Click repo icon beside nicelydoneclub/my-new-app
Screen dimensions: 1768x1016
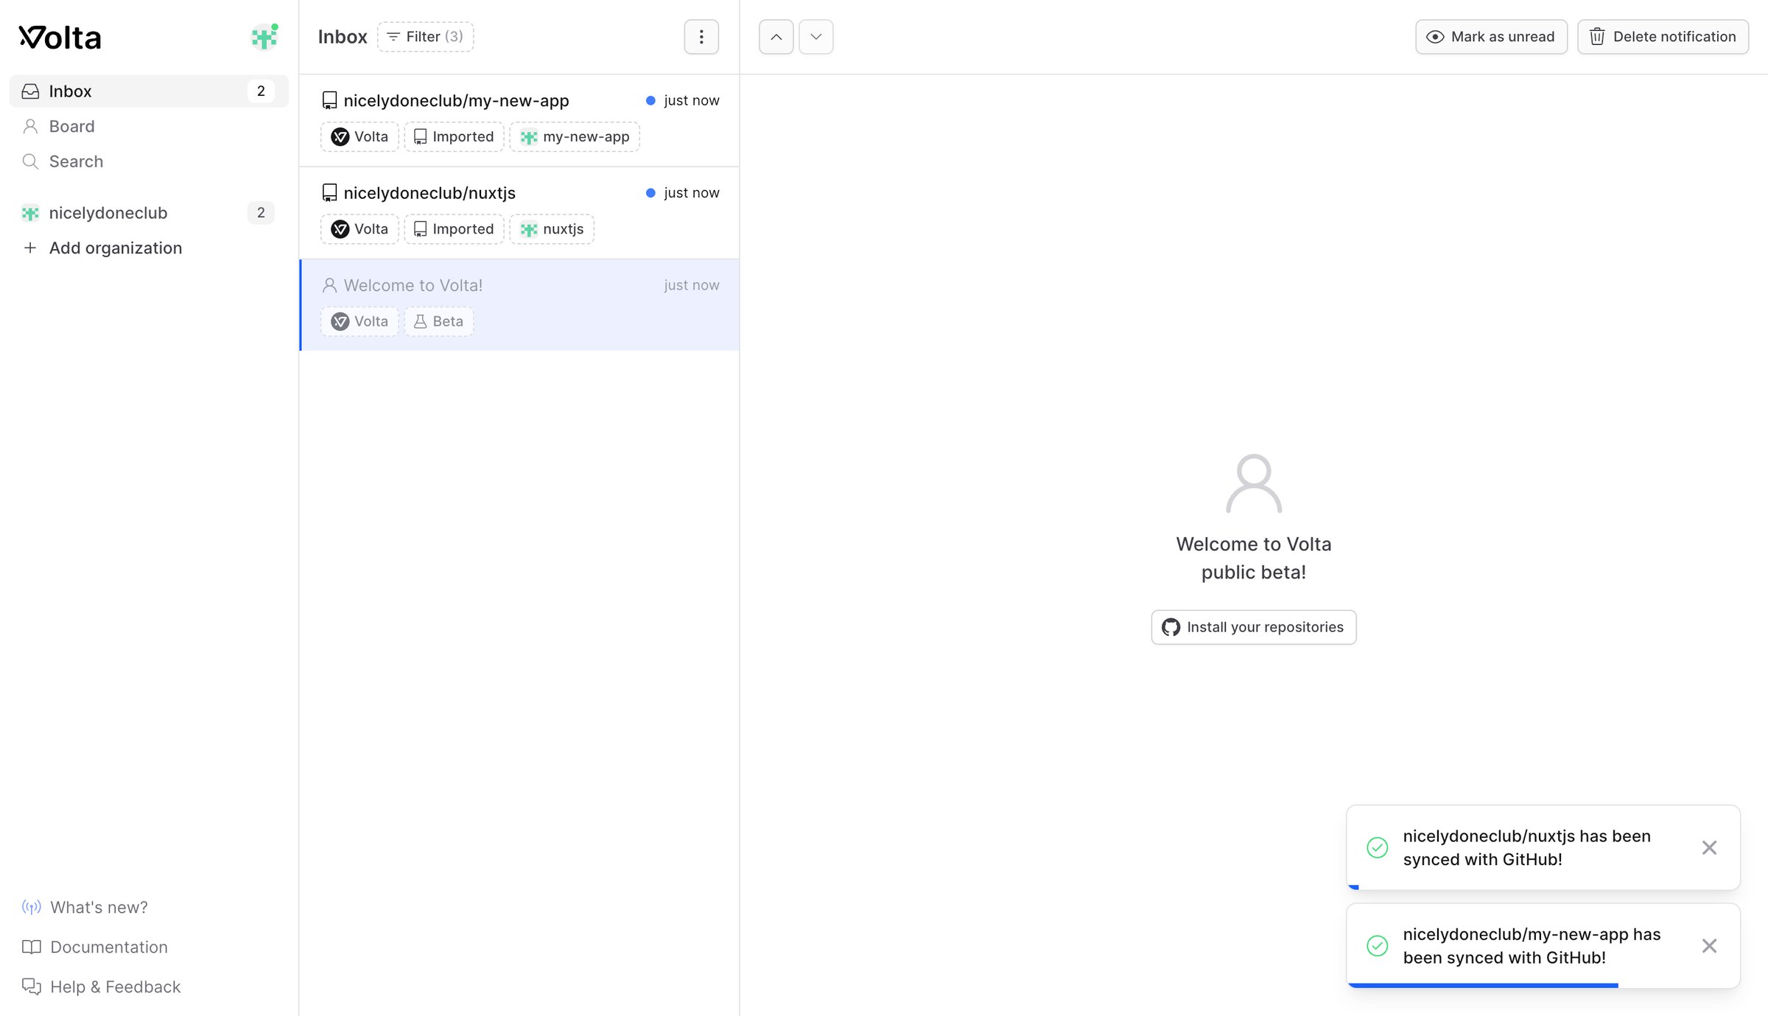pos(329,101)
